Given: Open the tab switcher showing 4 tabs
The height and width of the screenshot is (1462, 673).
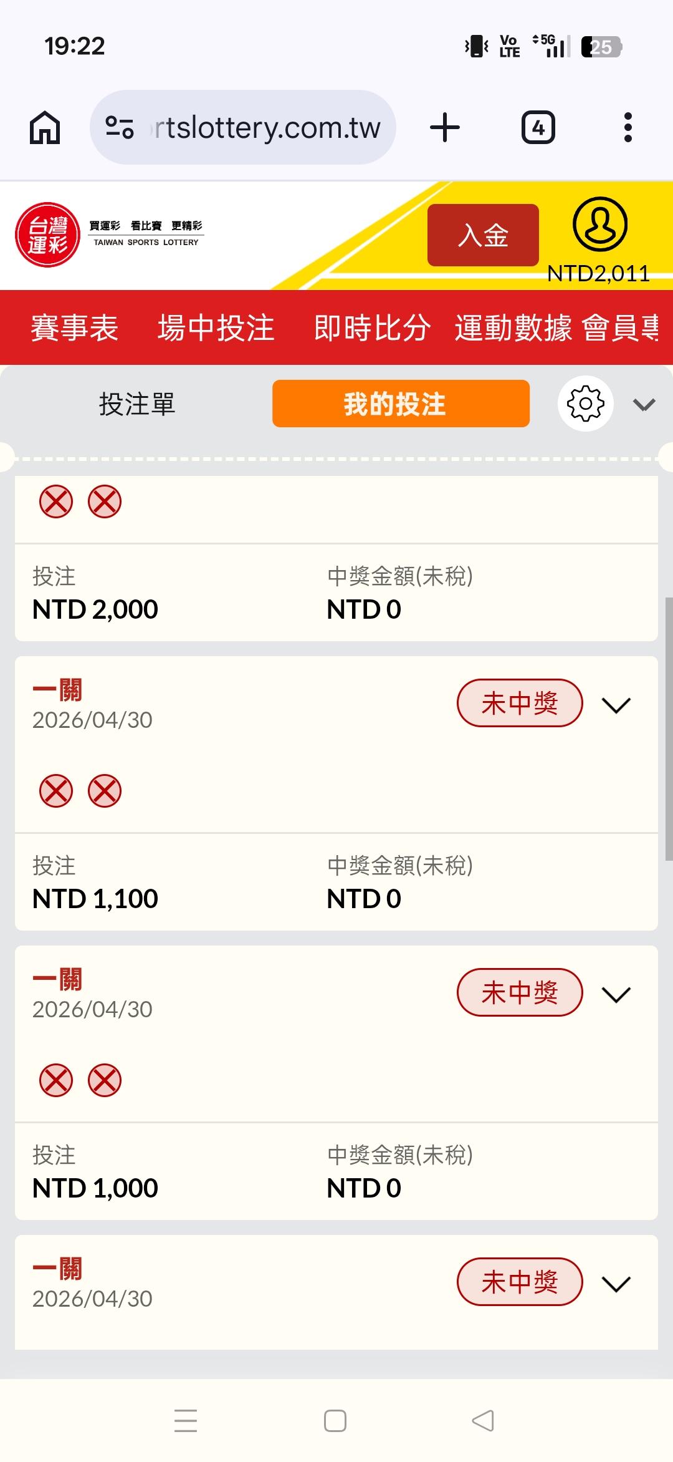Looking at the screenshot, I should (538, 128).
